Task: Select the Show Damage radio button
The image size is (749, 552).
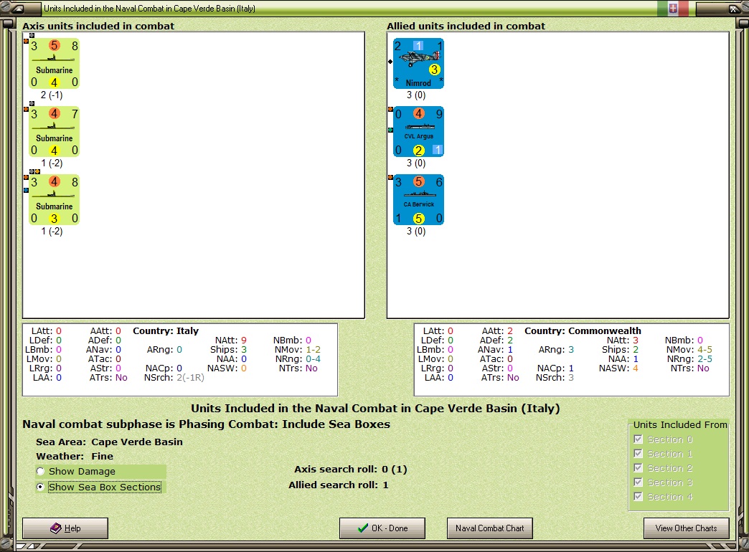Action: 41,471
